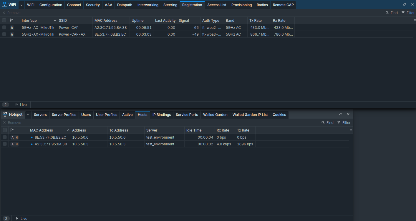Click the Remove X icon in Hotspot window
The image size is (416, 221).
point(4,123)
